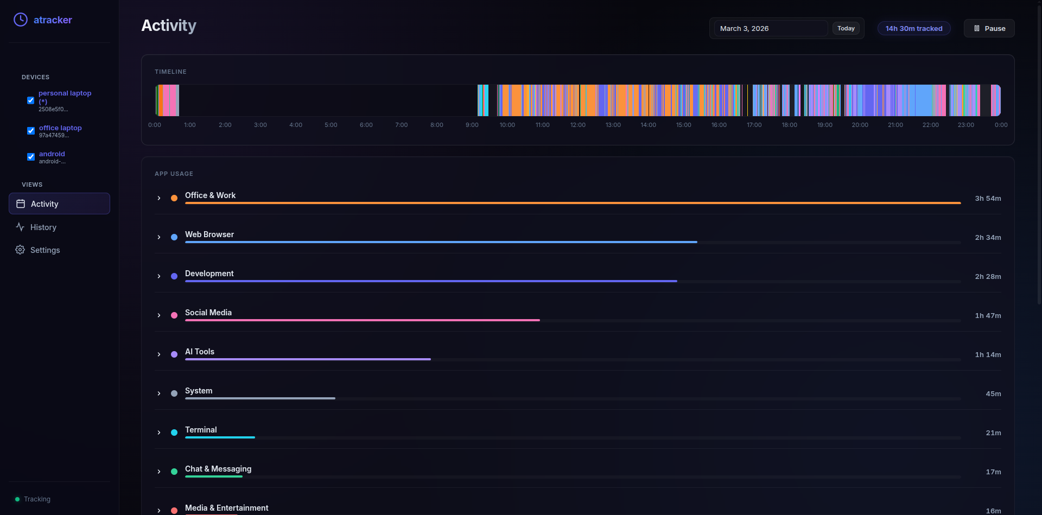
Task: Click the atracker clock logo icon
Action: (21, 20)
